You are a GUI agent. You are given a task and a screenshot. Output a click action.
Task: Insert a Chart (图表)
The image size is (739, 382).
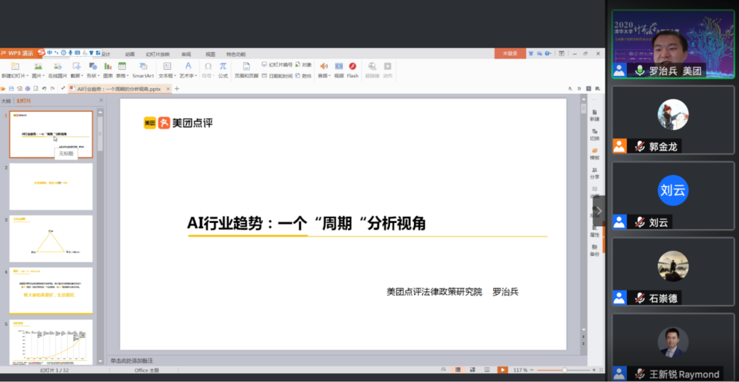(x=108, y=70)
